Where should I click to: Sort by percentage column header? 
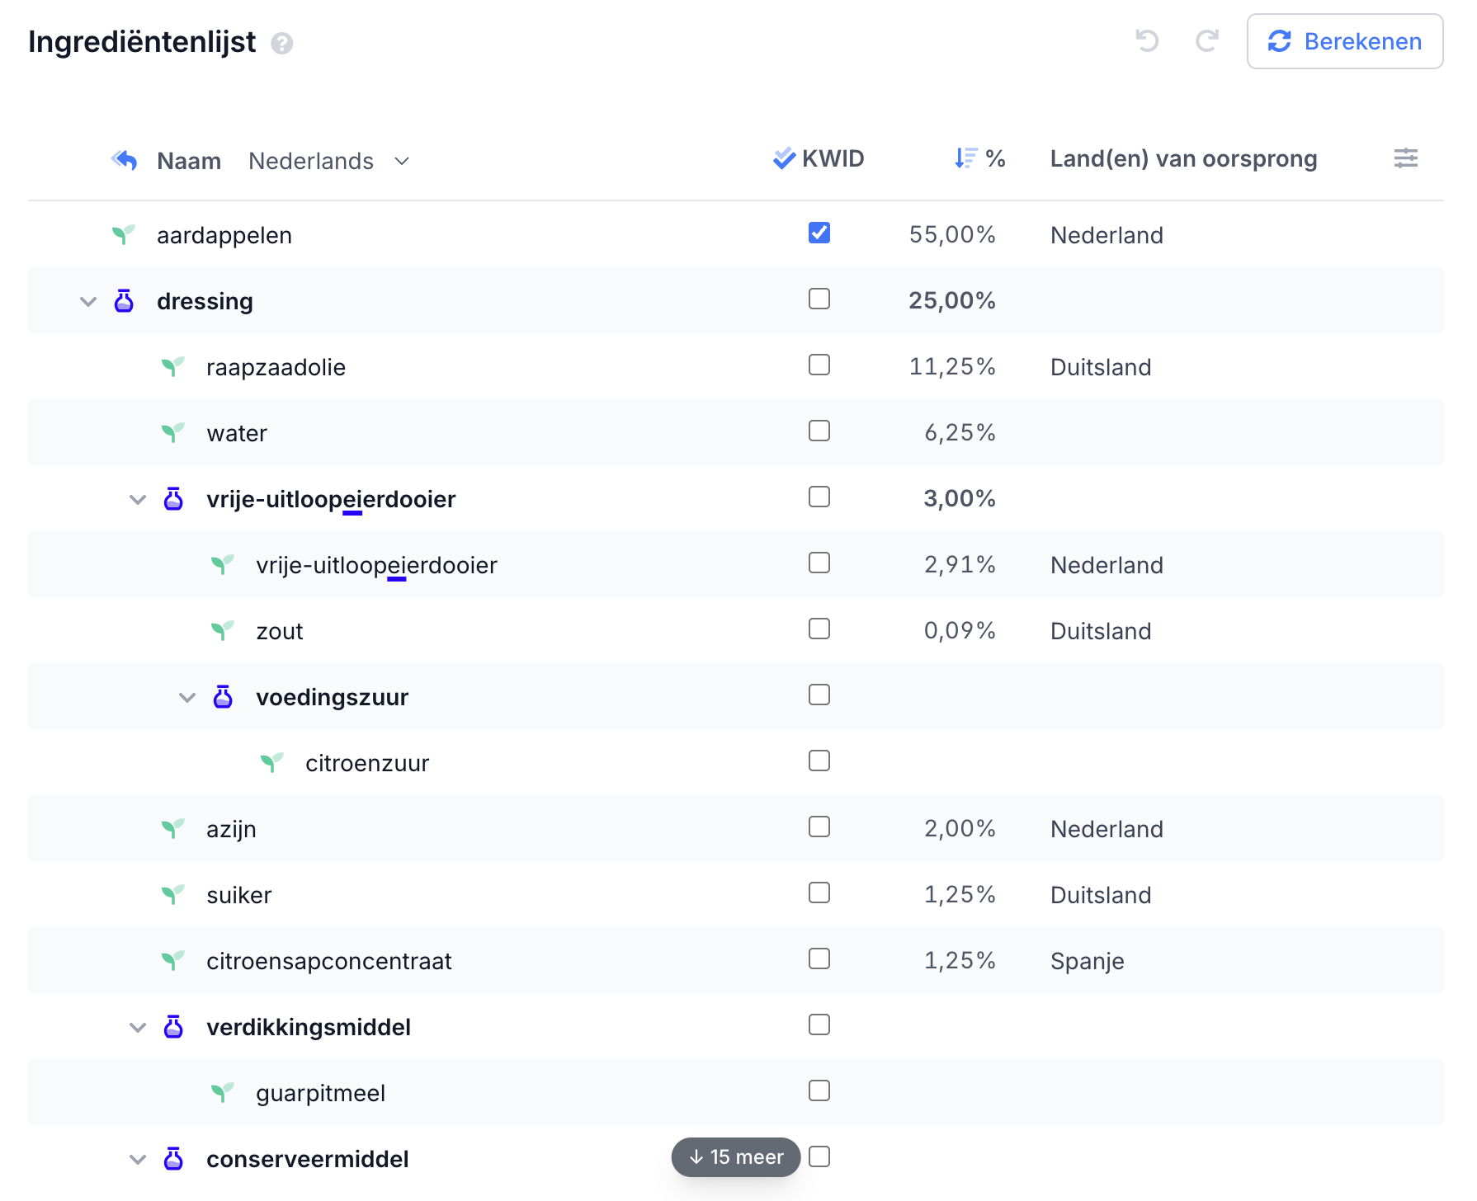tap(979, 158)
